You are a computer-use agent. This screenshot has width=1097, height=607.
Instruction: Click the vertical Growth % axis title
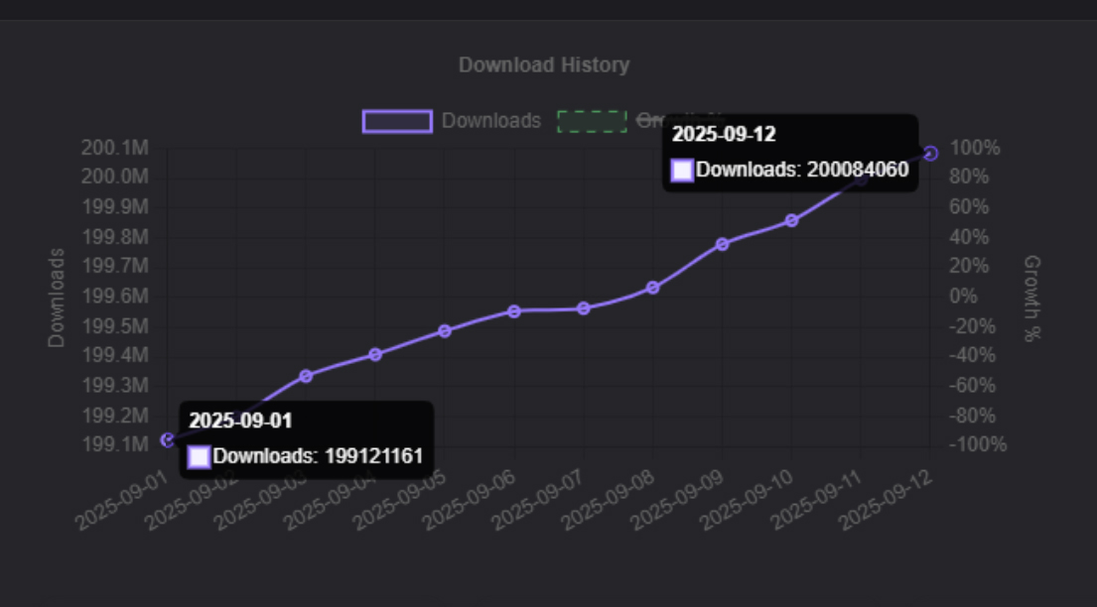[1031, 299]
